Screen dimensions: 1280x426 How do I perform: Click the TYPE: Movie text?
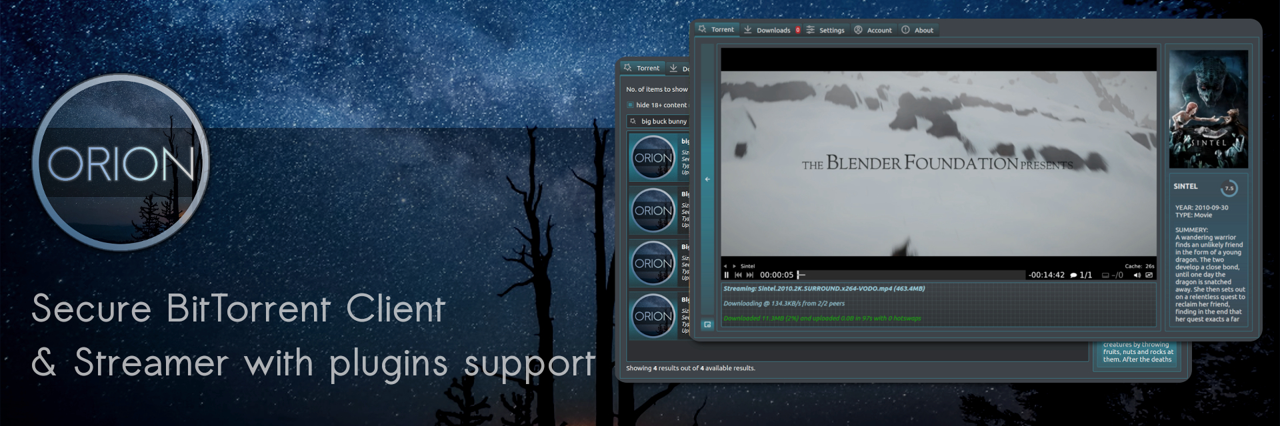coord(1193,215)
